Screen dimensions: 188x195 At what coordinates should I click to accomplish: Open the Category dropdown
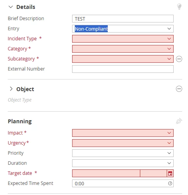click(x=123, y=49)
